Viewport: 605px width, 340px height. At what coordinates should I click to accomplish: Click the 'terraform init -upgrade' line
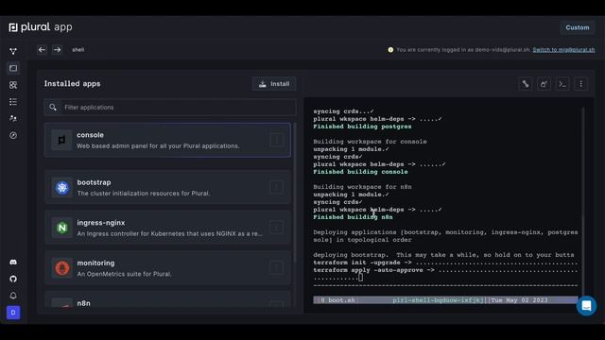tap(445, 263)
